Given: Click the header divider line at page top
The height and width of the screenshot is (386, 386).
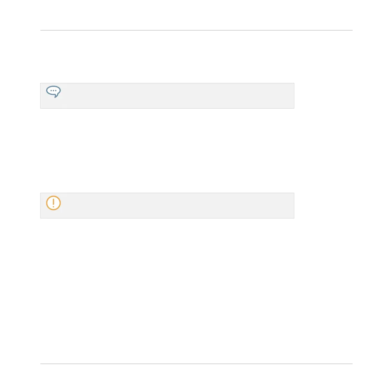Looking at the screenshot, I should click(x=196, y=30).
